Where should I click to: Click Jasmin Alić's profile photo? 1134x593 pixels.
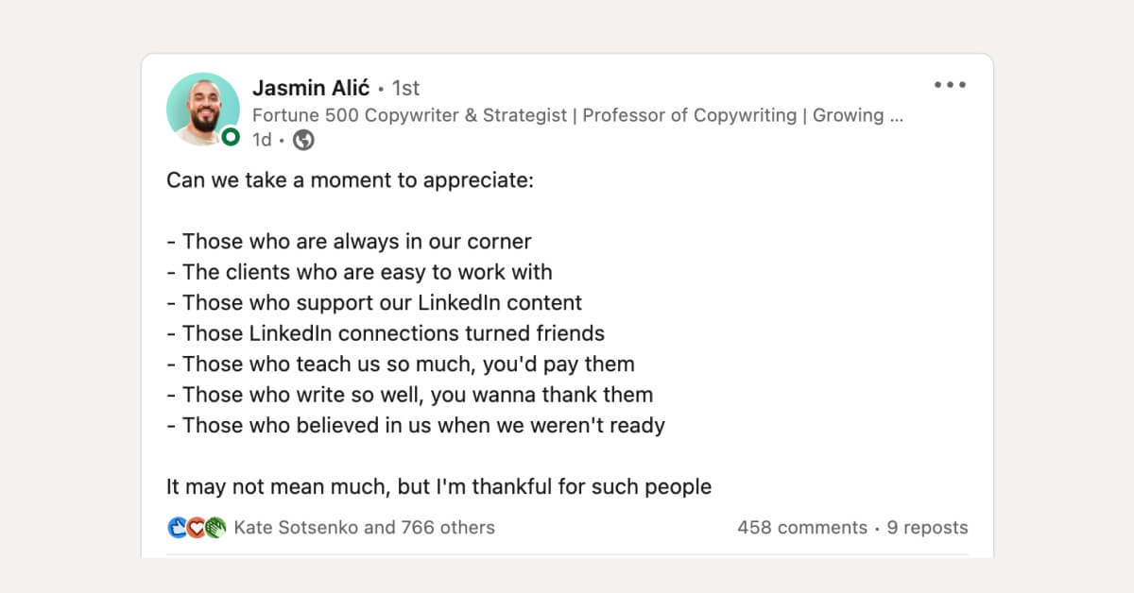coord(203,109)
